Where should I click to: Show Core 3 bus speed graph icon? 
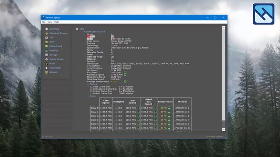pos(138,120)
